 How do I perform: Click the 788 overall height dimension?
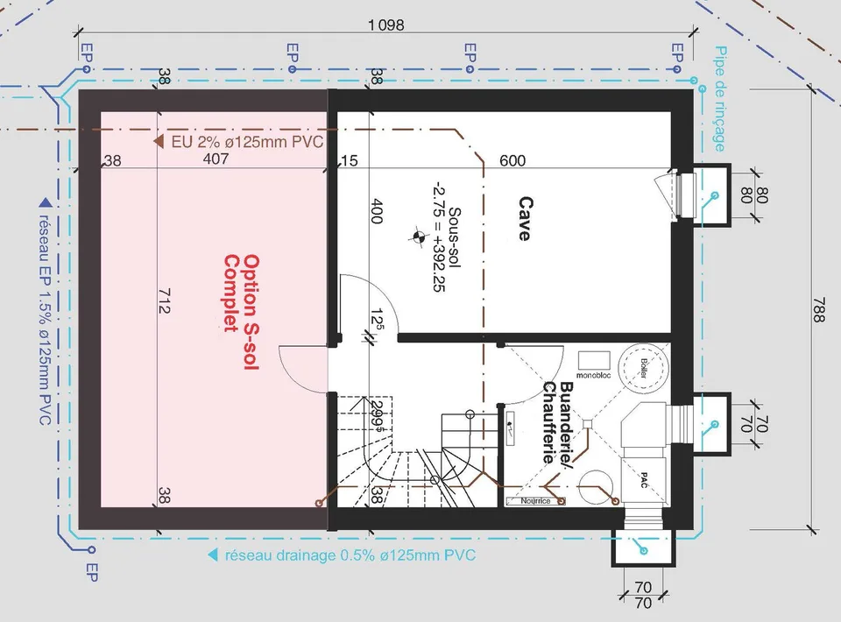(x=817, y=310)
